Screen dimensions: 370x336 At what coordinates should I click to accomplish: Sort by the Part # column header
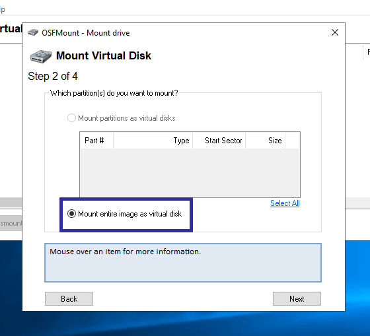point(96,141)
